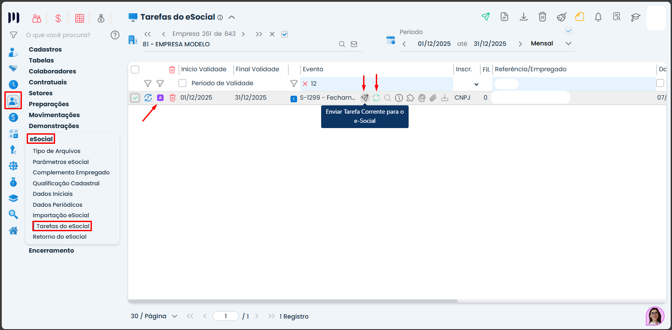672x330 pixels.
Task: Click the graduation cap icon
Action: pyautogui.click(x=635, y=17)
